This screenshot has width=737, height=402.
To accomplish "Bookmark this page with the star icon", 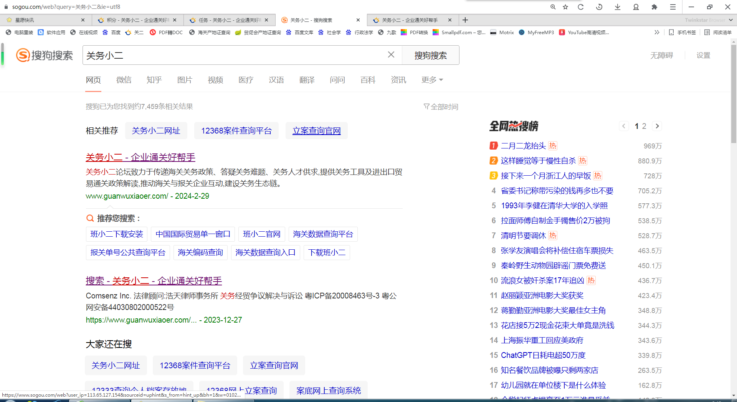I will [565, 7].
